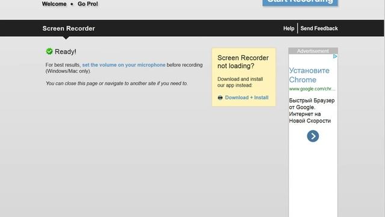Open the Welcome link

pyautogui.click(x=54, y=4)
